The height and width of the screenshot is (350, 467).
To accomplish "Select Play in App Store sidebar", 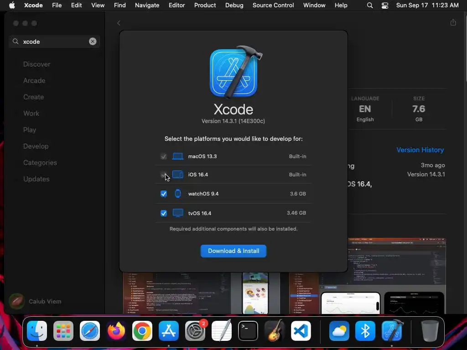I will (30, 130).
